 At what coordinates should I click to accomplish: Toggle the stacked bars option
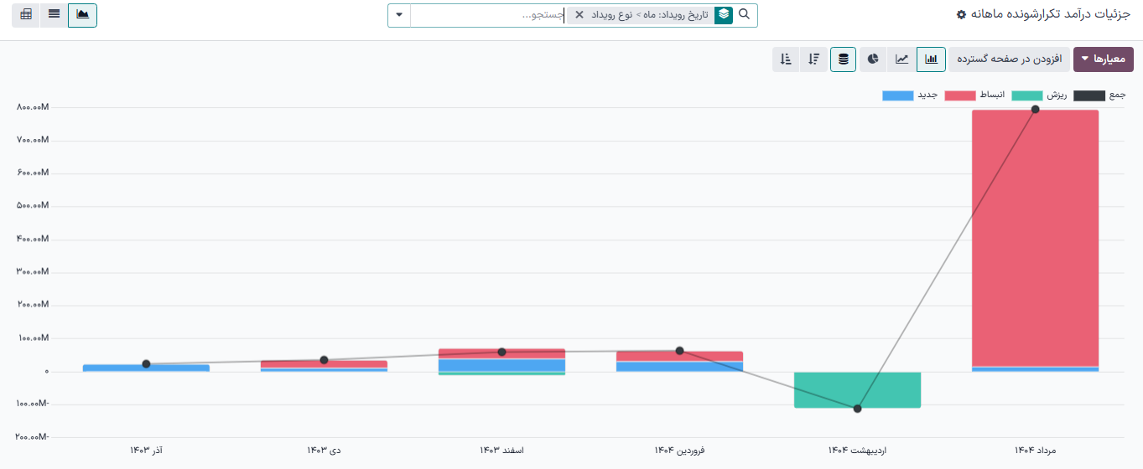[843, 59]
